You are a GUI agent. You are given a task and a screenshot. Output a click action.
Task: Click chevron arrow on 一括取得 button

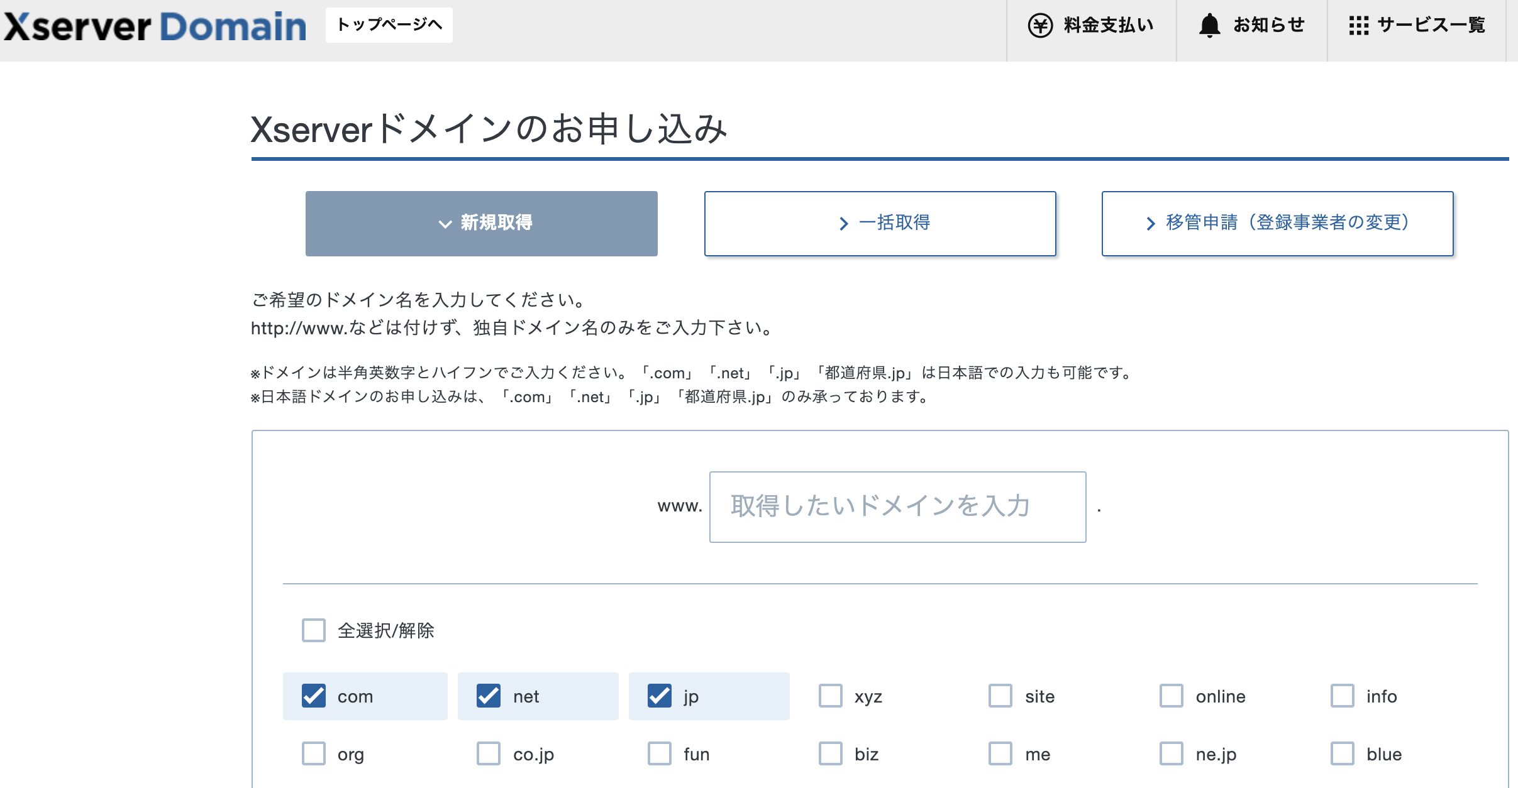pos(844,224)
